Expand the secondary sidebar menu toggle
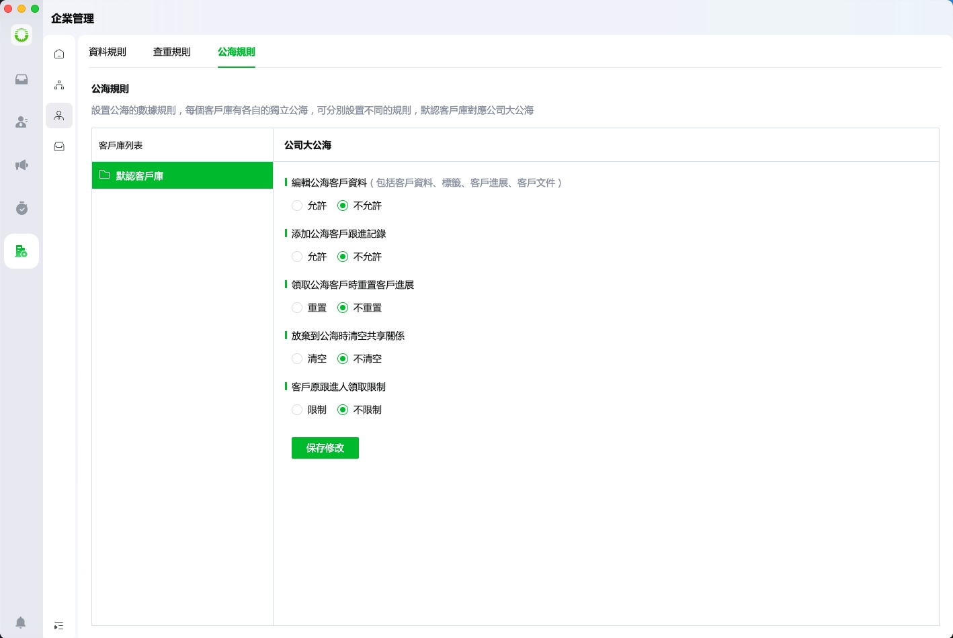 (x=59, y=626)
